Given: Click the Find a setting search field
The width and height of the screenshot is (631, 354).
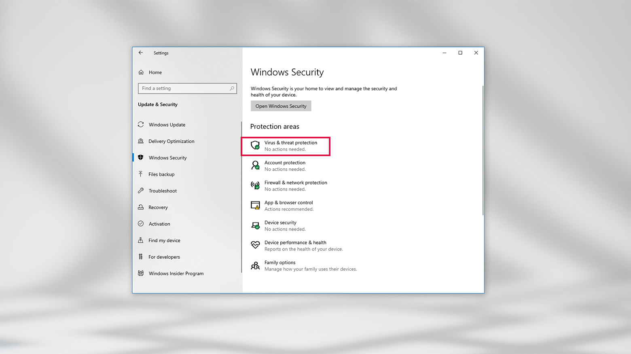Looking at the screenshot, I should [x=184, y=88].
